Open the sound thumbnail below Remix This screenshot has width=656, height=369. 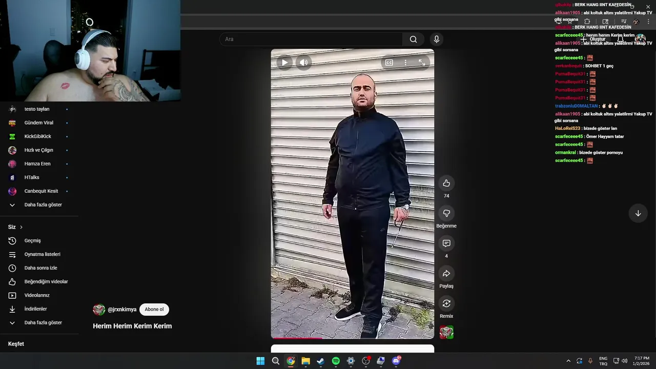tap(446, 333)
